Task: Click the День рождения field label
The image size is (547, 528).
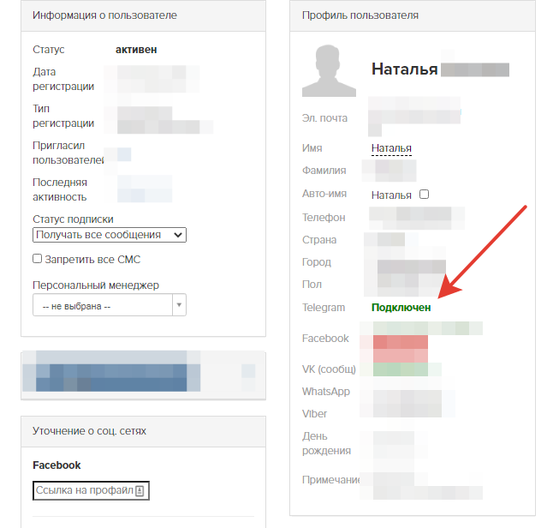Action: [326, 443]
